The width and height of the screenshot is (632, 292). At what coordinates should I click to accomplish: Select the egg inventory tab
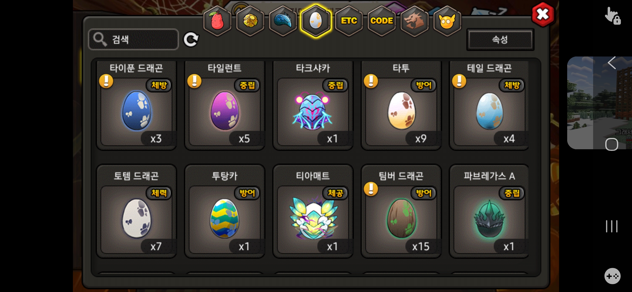click(316, 21)
